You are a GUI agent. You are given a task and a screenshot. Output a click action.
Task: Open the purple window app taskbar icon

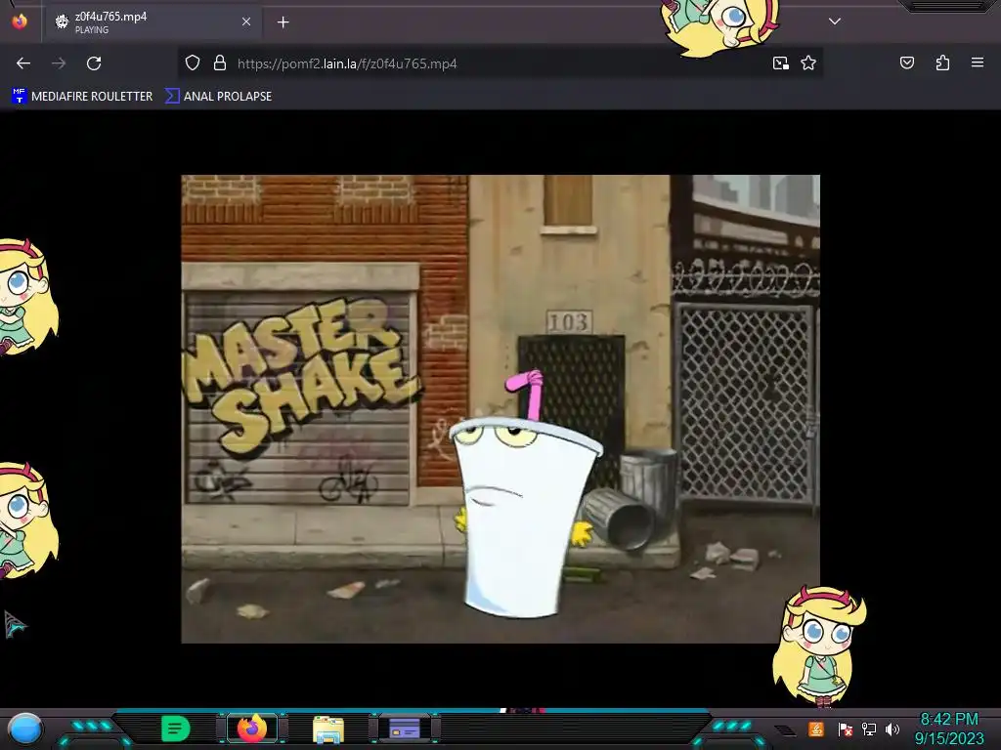405,729
